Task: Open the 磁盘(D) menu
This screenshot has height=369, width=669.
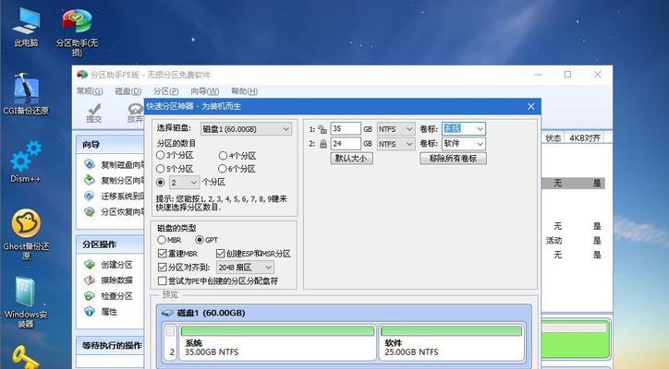Action: [x=128, y=91]
